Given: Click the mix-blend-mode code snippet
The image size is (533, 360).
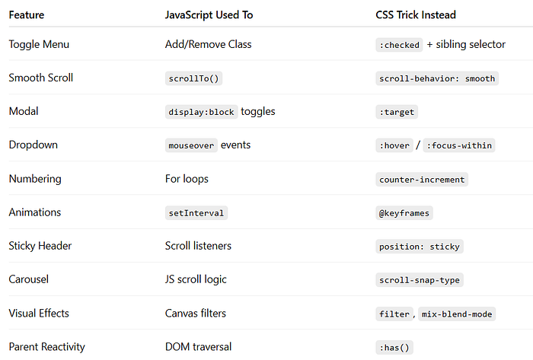Looking at the screenshot, I should [x=457, y=314].
